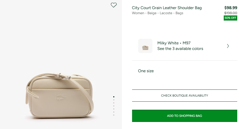The image size is (239, 129).
Task: Click the Milky White • M97 label
Action: 174,43
